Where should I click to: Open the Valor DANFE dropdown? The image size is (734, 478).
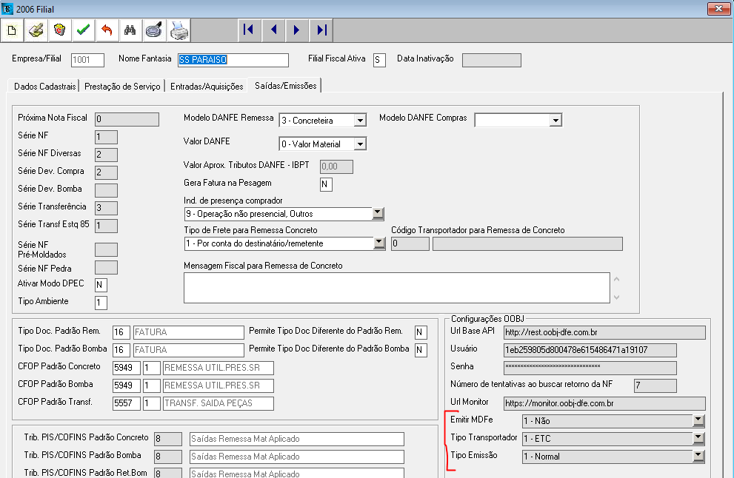359,144
